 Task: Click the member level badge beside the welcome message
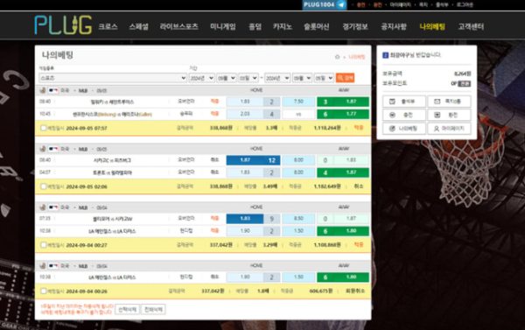385,55
